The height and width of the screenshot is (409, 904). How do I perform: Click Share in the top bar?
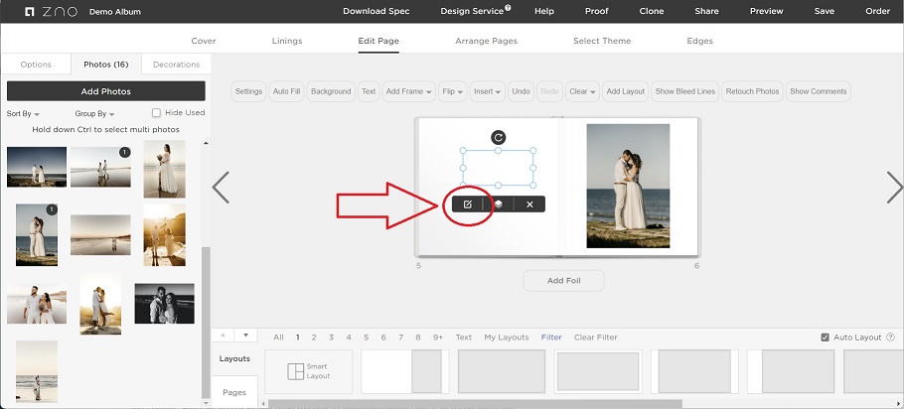pos(707,11)
